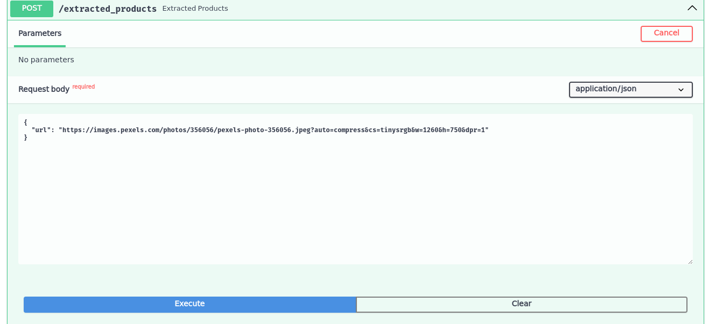
Task: Execute the API request
Action: click(x=189, y=304)
